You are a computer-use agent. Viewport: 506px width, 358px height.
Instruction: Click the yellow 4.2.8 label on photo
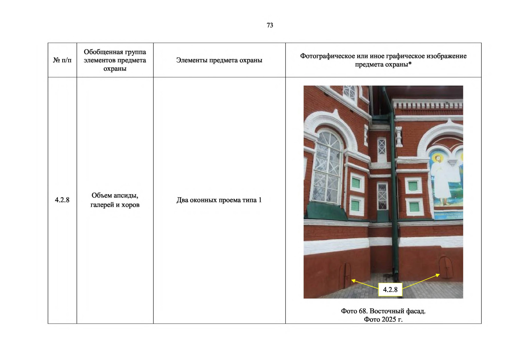(x=390, y=290)
